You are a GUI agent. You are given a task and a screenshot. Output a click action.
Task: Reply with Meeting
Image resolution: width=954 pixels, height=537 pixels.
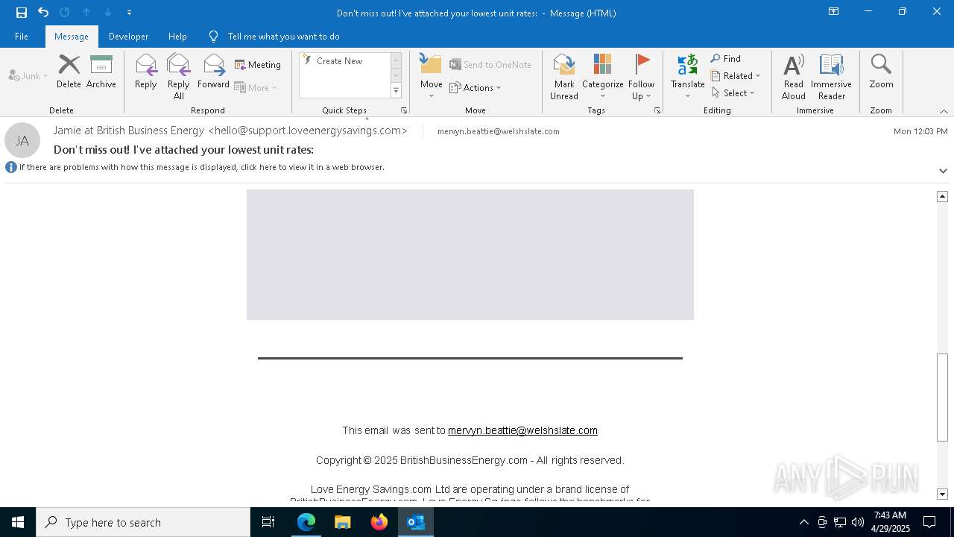pyautogui.click(x=258, y=65)
